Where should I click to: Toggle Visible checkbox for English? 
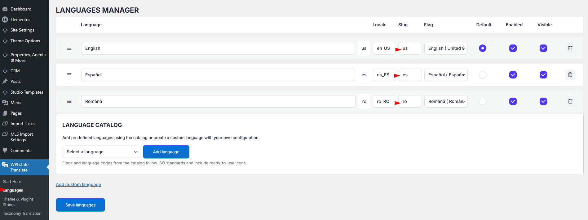(543, 48)
